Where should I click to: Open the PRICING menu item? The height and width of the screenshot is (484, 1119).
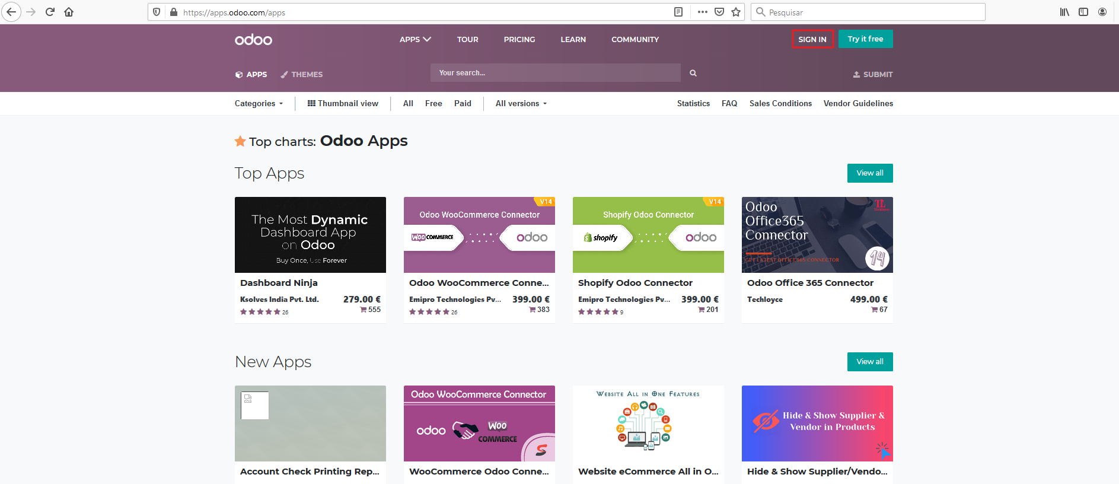[x=519, y=39]
